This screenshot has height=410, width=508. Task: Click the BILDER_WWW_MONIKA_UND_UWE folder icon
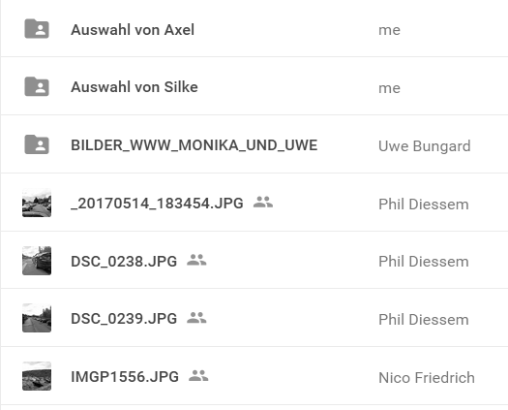(37, 144)
